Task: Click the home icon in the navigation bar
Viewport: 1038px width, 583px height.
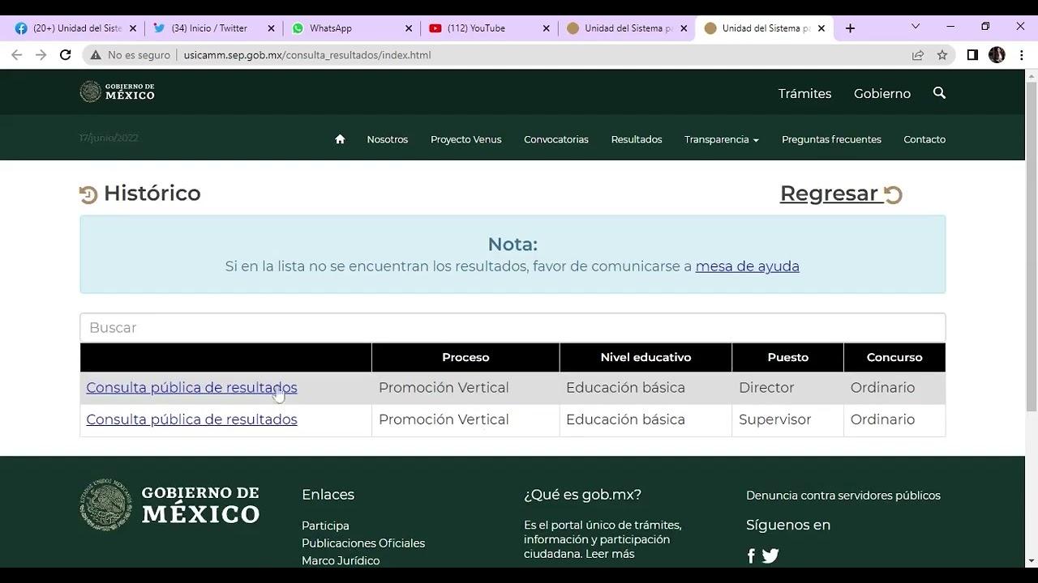Action: (x=339, y=138)
